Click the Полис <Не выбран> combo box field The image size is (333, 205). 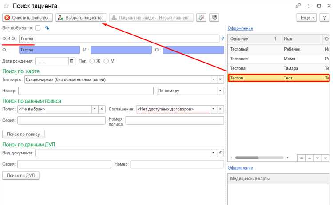click(x=54, y=109)
